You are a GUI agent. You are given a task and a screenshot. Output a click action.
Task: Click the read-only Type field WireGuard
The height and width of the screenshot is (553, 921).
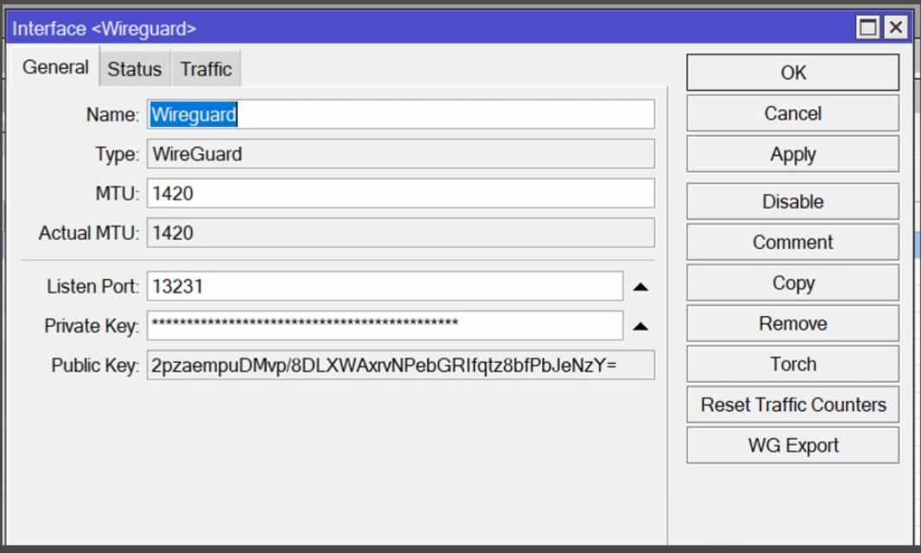[x=400, y=154]
